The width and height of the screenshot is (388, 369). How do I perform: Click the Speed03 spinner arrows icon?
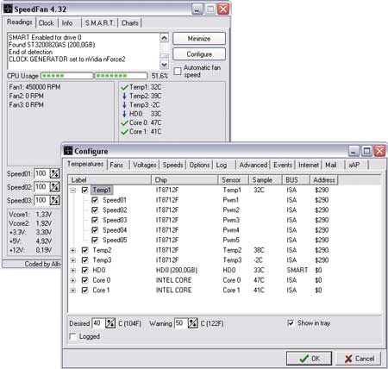(x=55, y=200)
